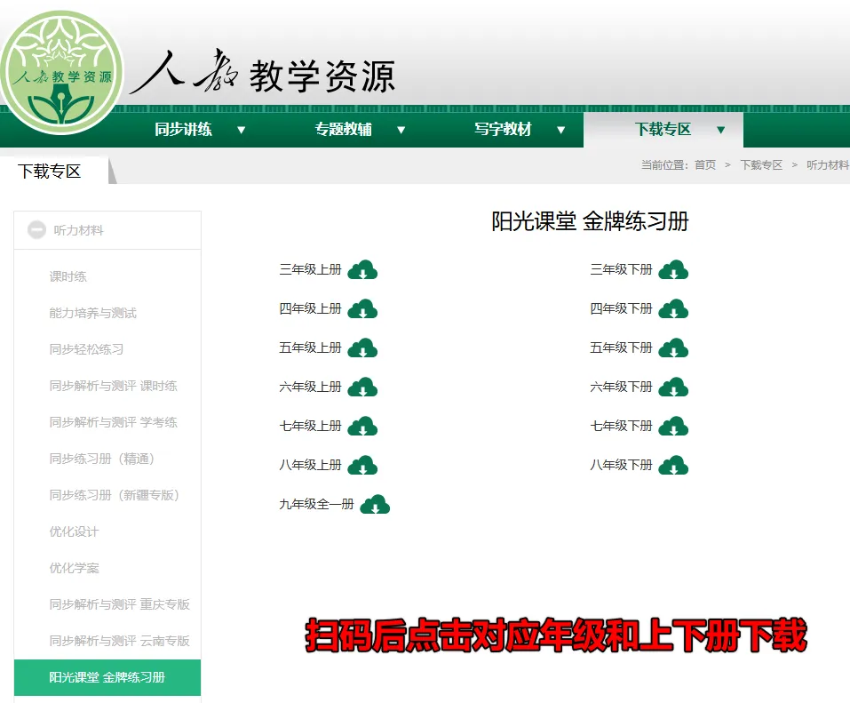This screenshot has width=850, height=703.
Task: Download 三年级上册 via cloud icon
Action: (x=362, y=269)
